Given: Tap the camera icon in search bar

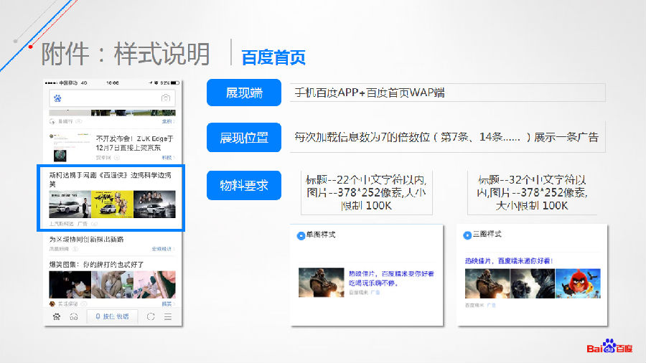Looking at the screenshot, I should pyautogui.click(x=166, y=98).
